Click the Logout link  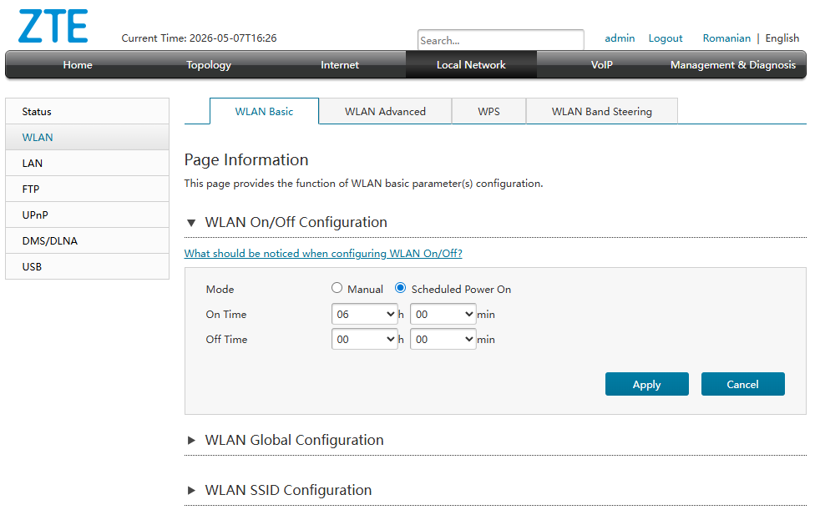[666, 38]
